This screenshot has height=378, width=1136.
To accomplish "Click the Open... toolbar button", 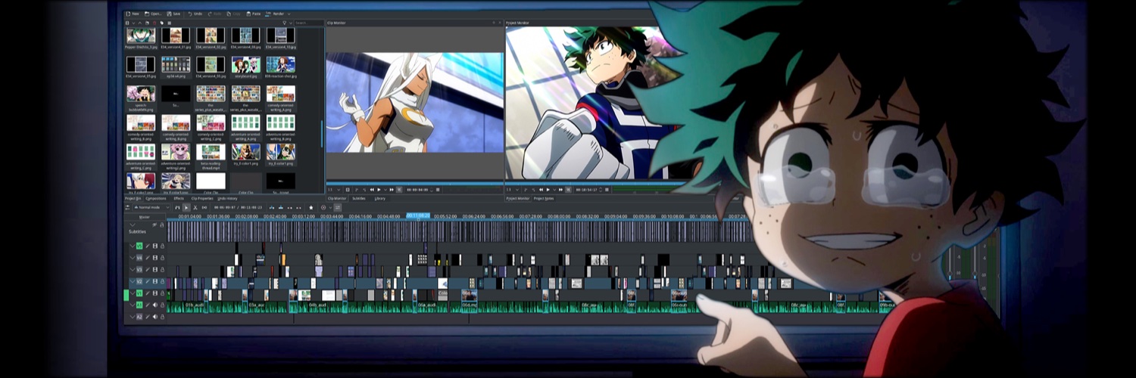I will 153,14.
